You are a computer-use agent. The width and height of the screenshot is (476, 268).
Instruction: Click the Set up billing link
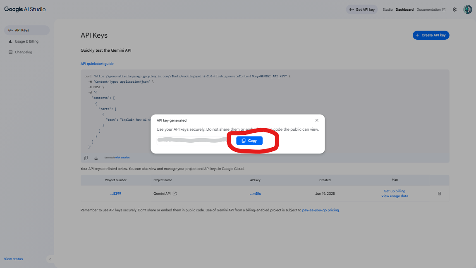pos(395,191)
